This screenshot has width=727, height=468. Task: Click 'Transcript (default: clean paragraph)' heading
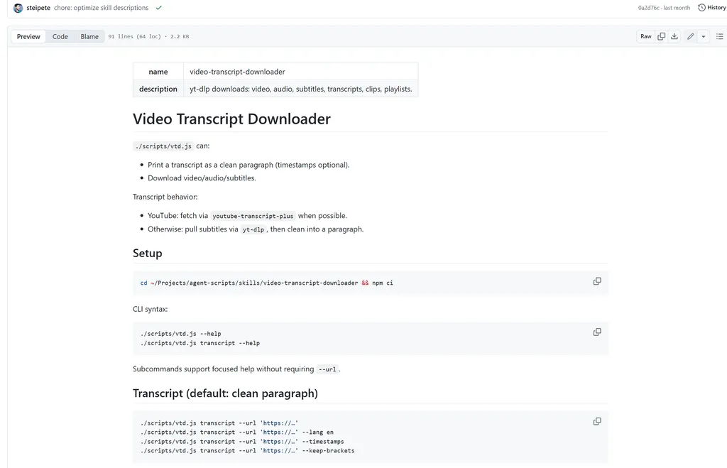pyautogui.click(x=225, y=393)
